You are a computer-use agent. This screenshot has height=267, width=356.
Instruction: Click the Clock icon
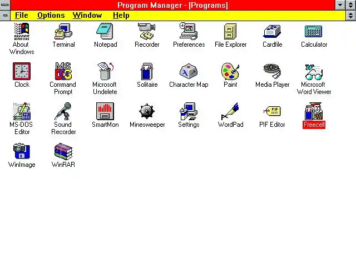(22, 71)
